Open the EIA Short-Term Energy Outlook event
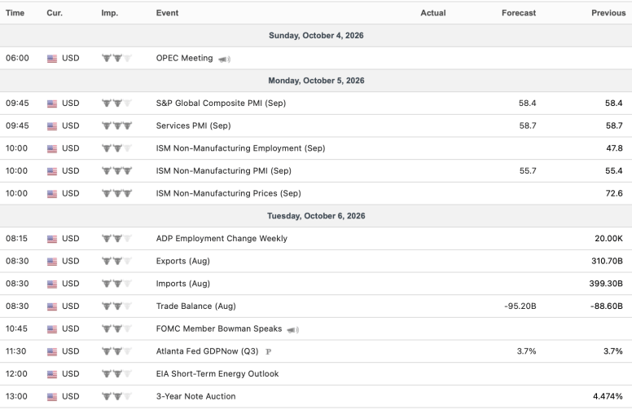Screen dimensions: 632x410 217,374
